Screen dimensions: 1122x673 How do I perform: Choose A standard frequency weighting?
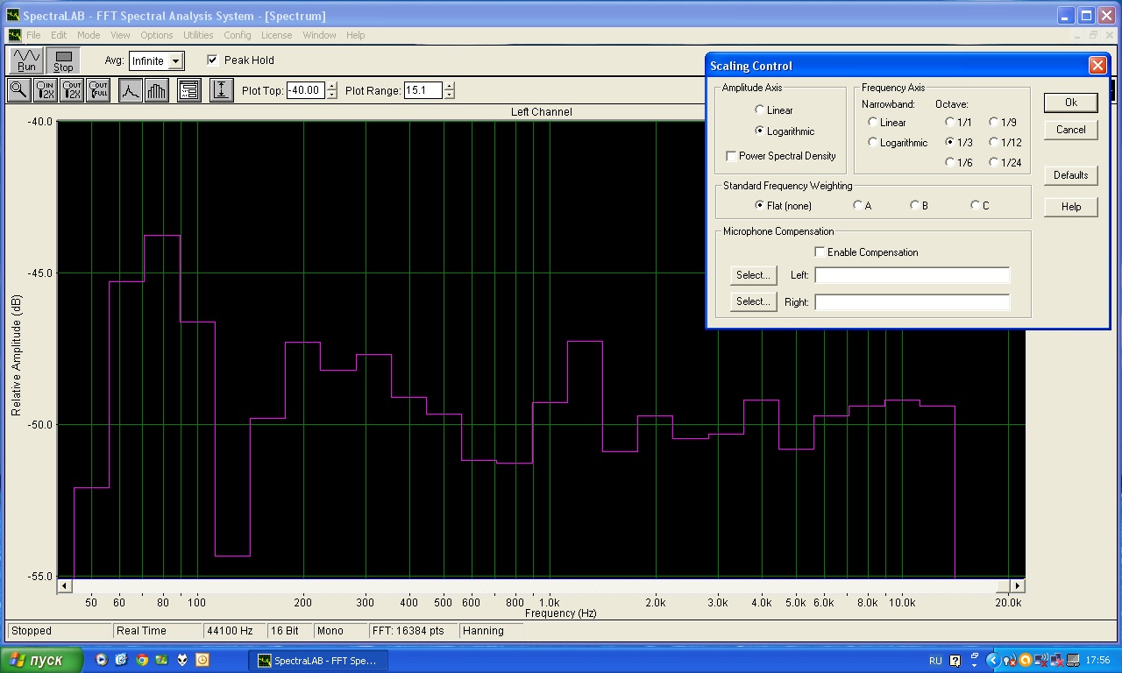pos(857,206)
